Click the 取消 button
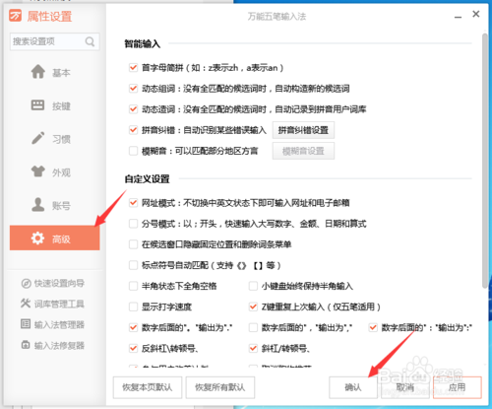Screen dimensions: 492x409 (x=405, y=387)
